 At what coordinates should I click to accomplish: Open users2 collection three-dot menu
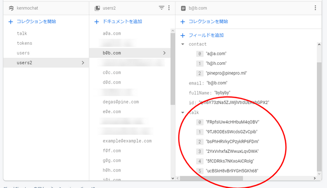coord(169,8)
